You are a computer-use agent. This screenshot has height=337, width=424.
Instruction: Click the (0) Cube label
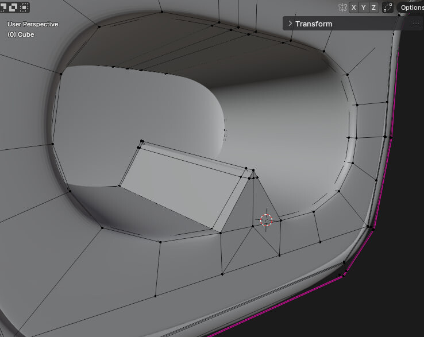click(21, 34)
